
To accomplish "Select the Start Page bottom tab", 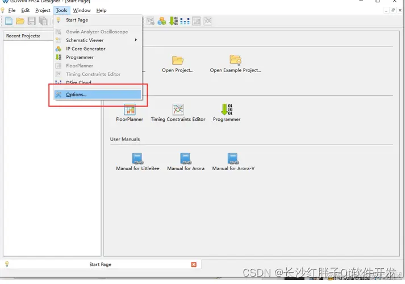I will click(100, 264).
